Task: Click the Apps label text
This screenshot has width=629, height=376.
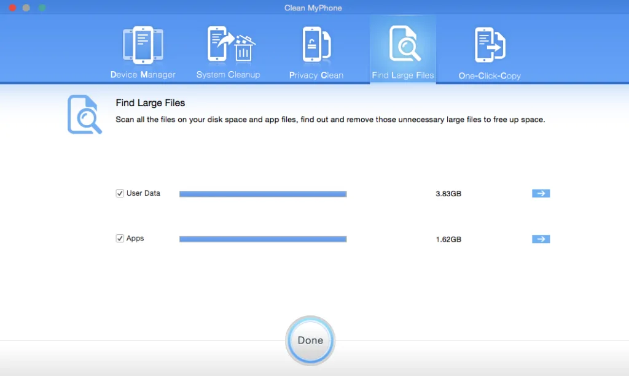Action: point(135,238)
